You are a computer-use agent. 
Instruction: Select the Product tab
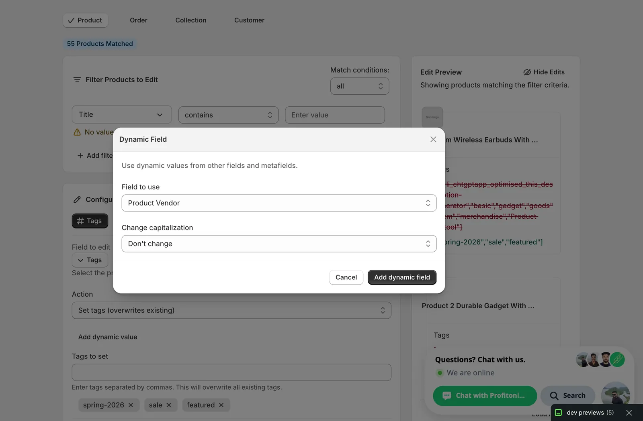tap(85, 20)
